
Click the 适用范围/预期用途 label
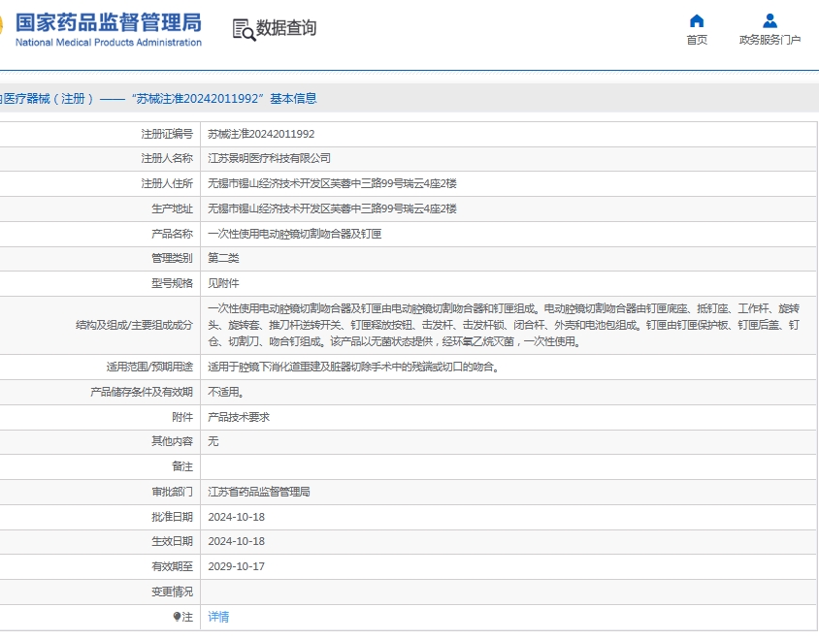click(x=149, y=367)
